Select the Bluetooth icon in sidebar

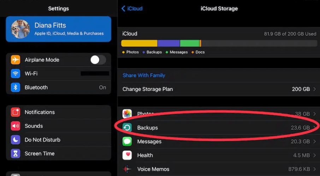[16, 87]
